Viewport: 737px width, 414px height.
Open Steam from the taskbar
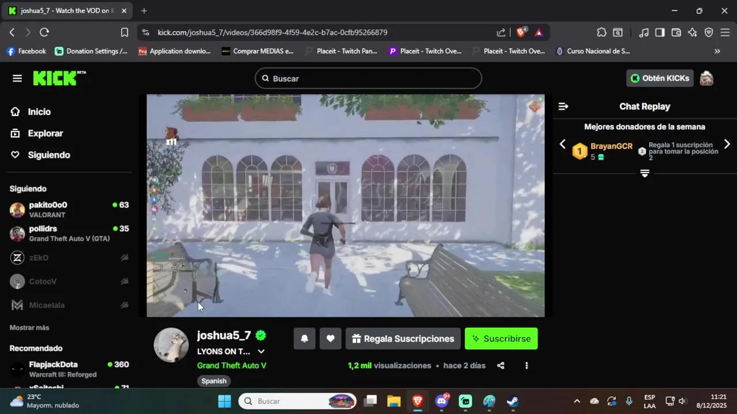tap(512, 401)
